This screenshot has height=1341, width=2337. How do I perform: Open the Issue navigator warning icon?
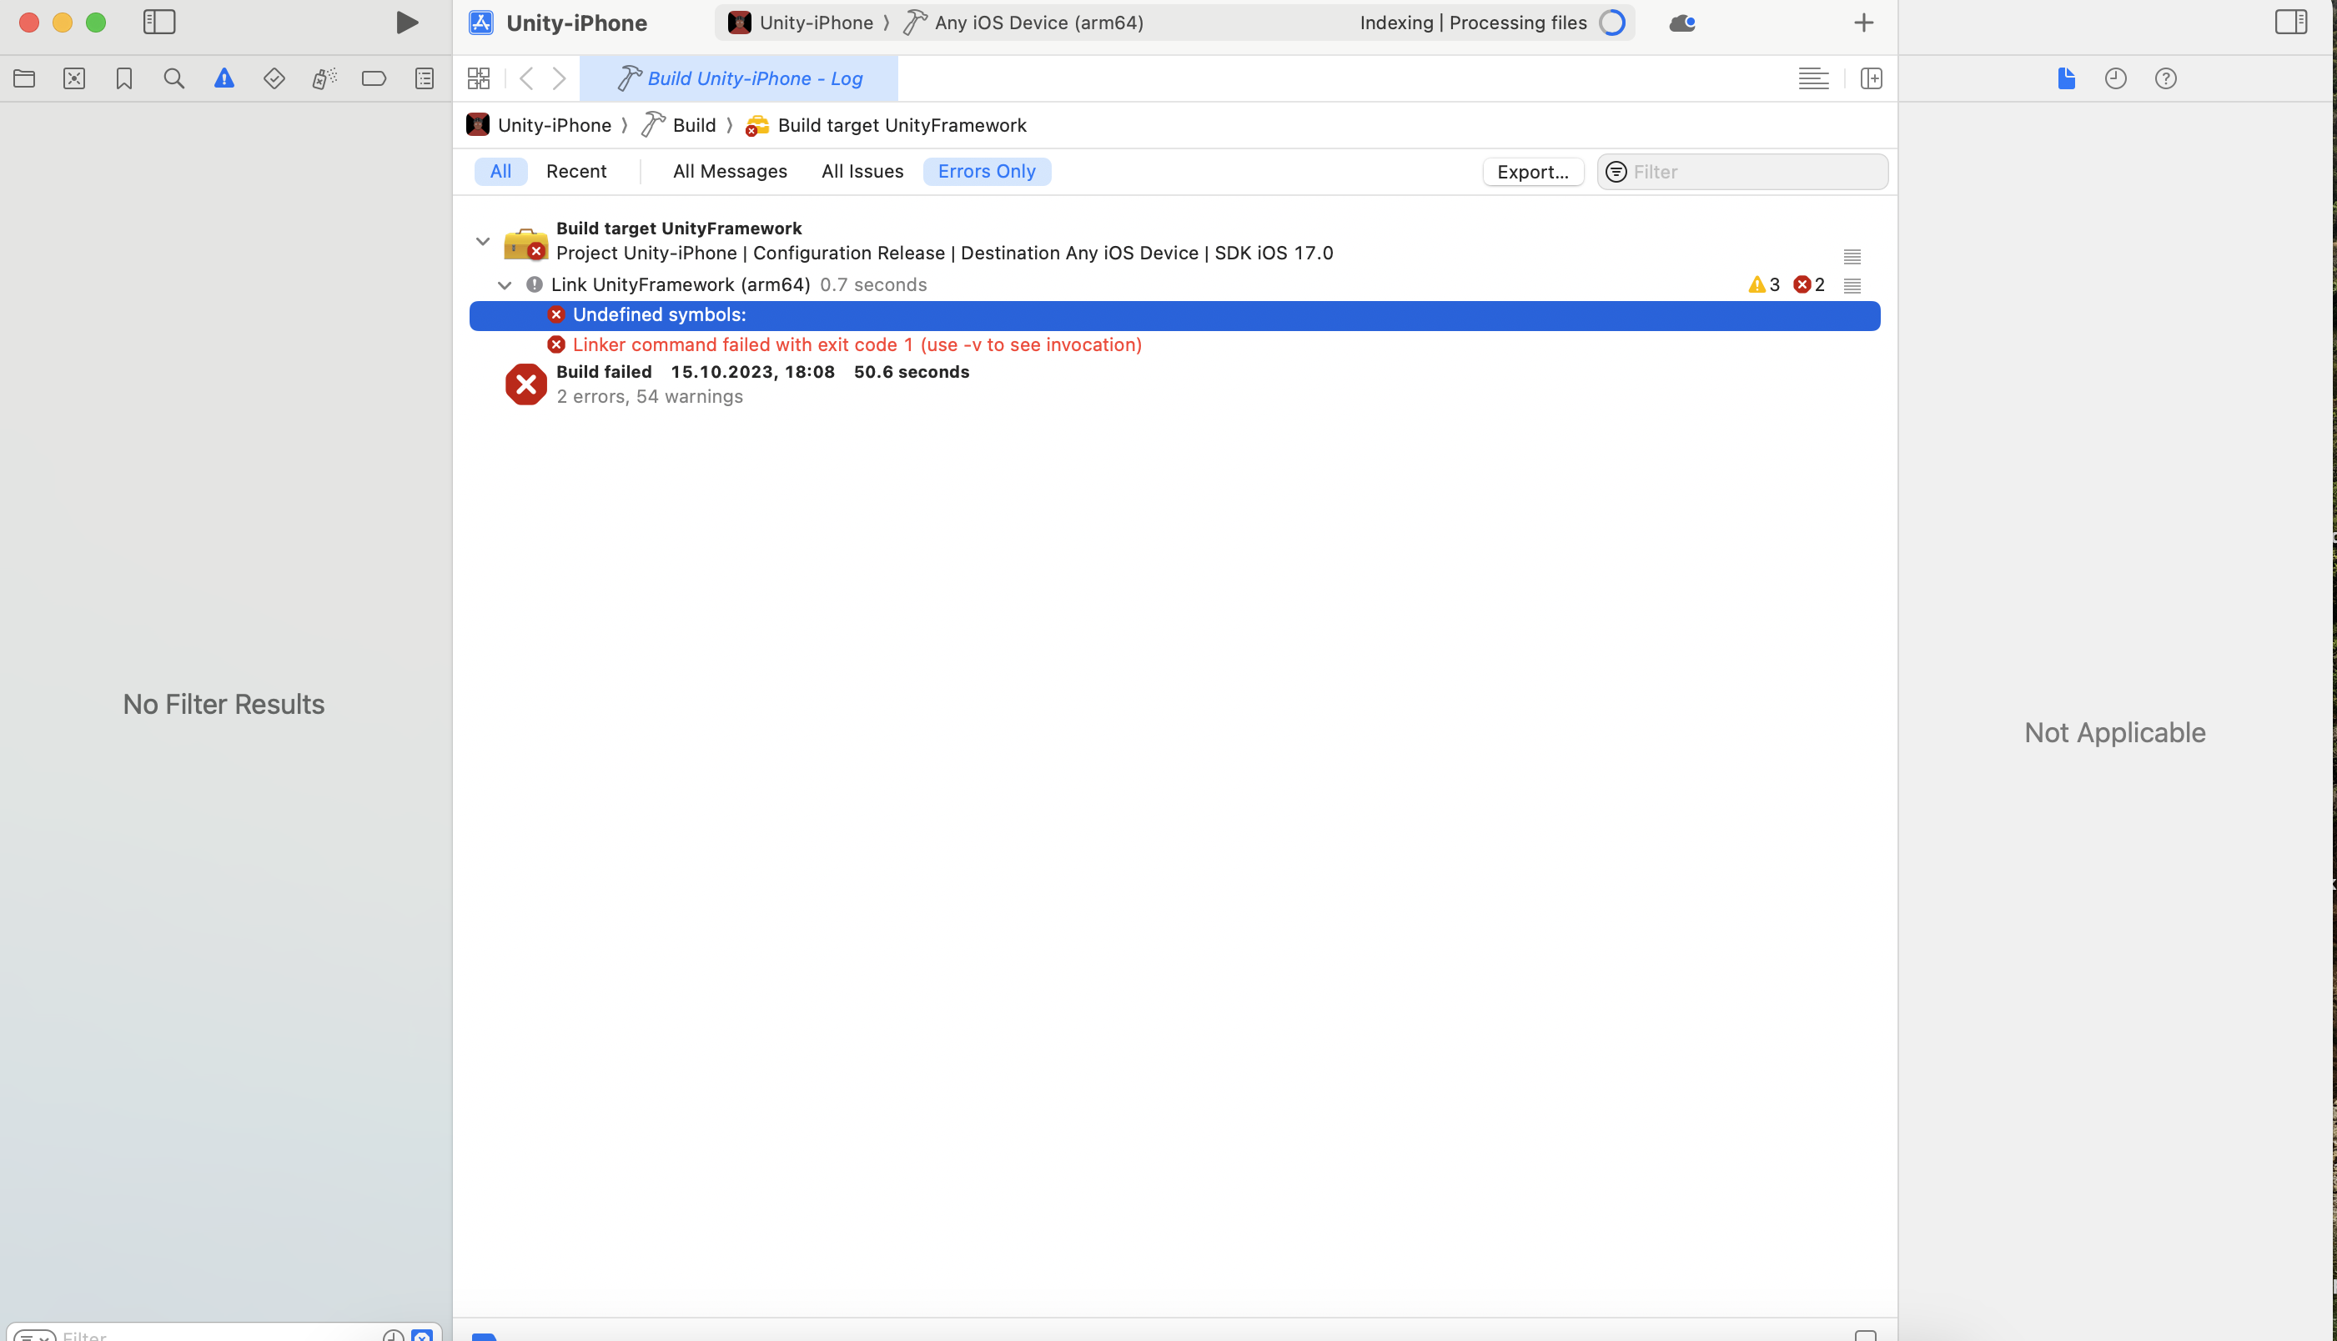click(224, 78)
